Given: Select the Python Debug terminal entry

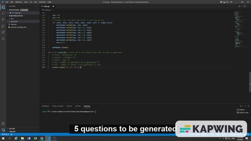Looking at the screenshot, I should click(243, 112).
